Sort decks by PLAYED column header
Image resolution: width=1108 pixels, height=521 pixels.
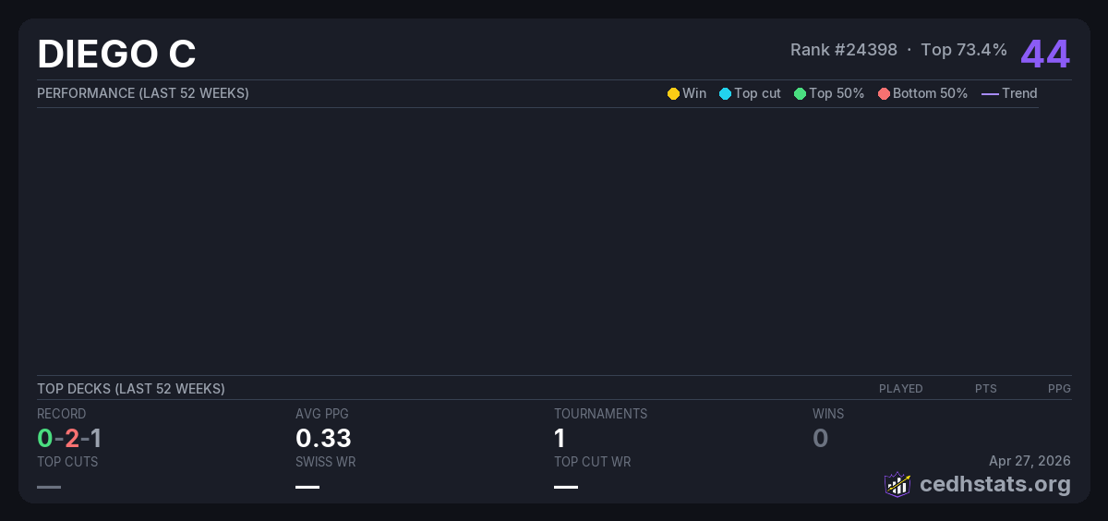(x=900, y=389)
